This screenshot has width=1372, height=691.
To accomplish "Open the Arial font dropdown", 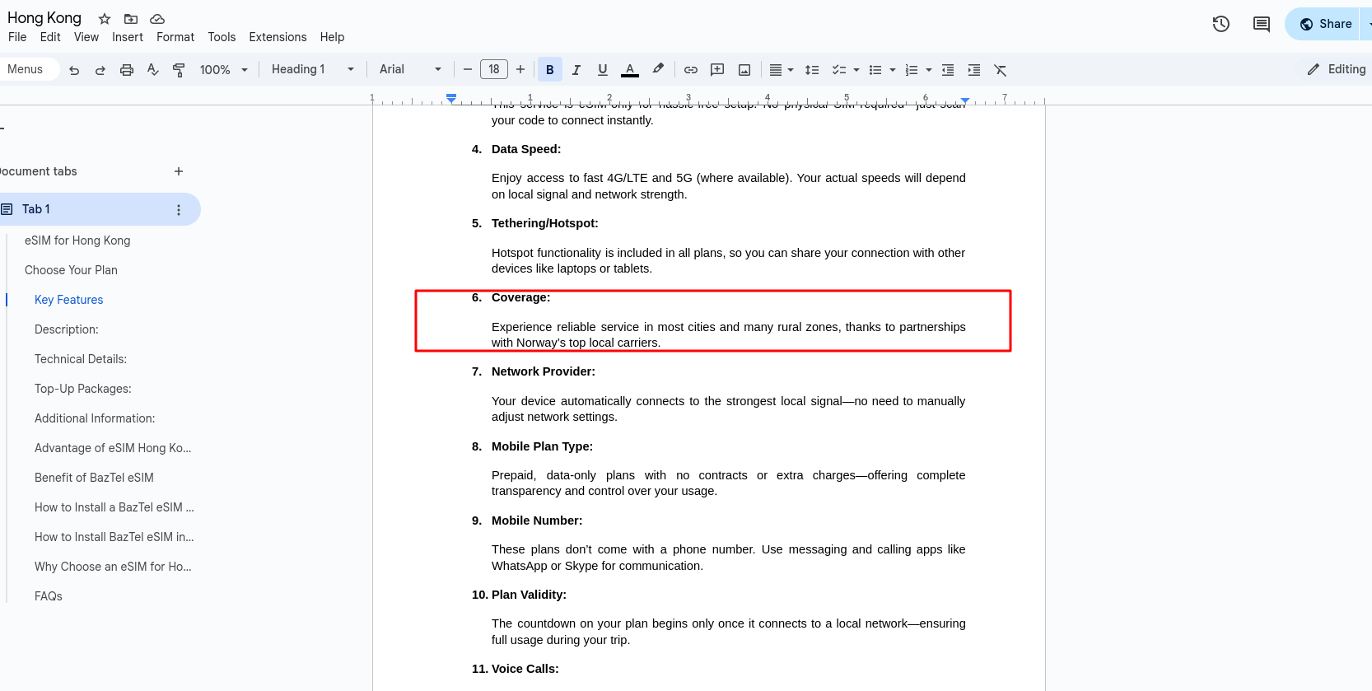I will 410,70.
